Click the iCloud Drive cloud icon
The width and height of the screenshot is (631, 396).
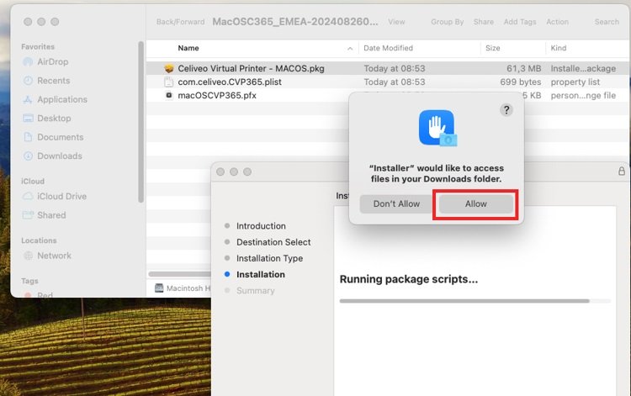click(x=28, y=197)
